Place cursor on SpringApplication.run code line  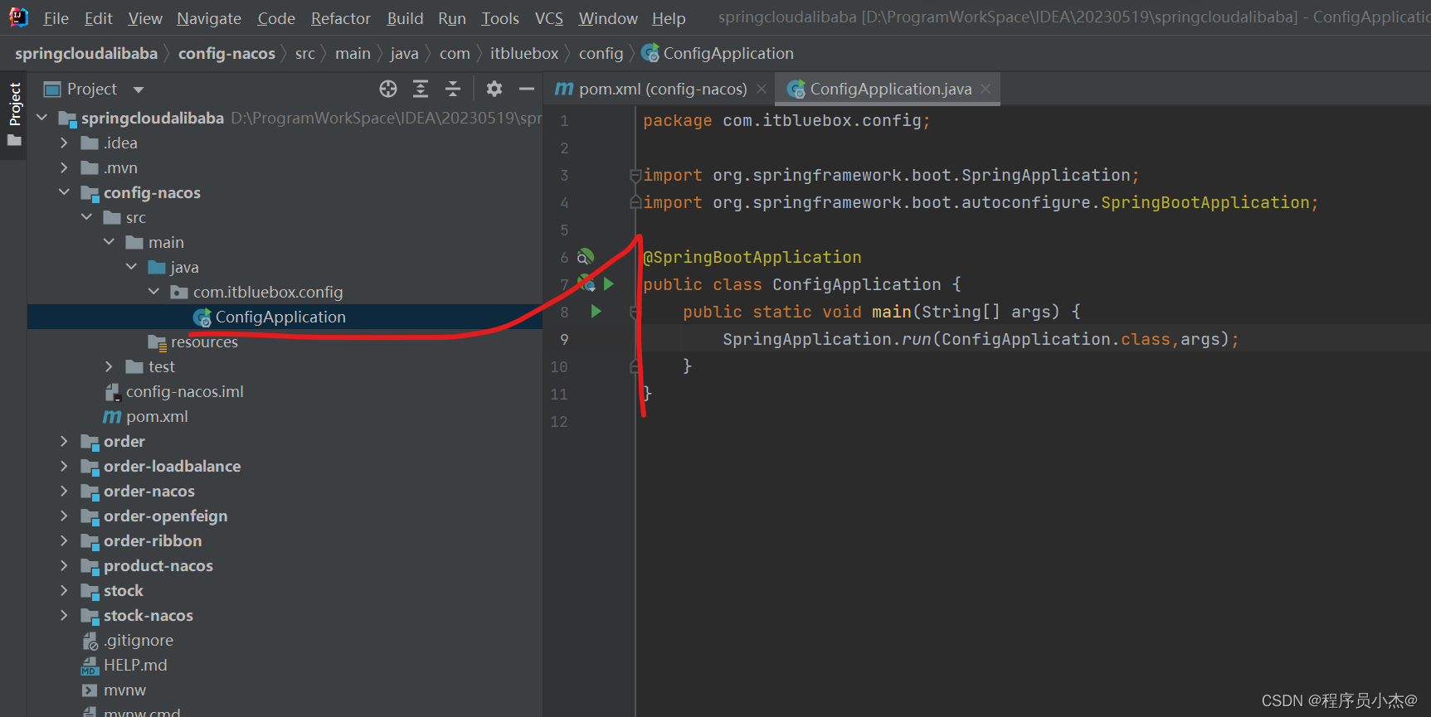tap(981, 339)
